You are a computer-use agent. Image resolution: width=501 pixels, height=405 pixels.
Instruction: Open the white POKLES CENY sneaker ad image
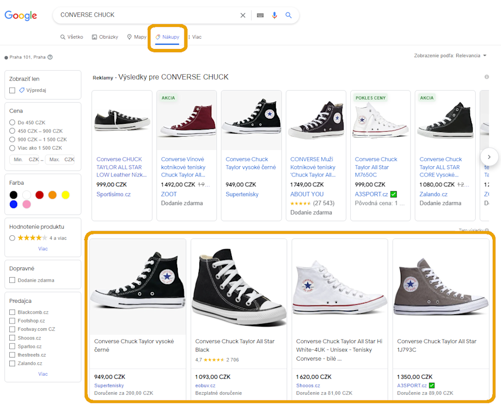[x=380, y=121]
